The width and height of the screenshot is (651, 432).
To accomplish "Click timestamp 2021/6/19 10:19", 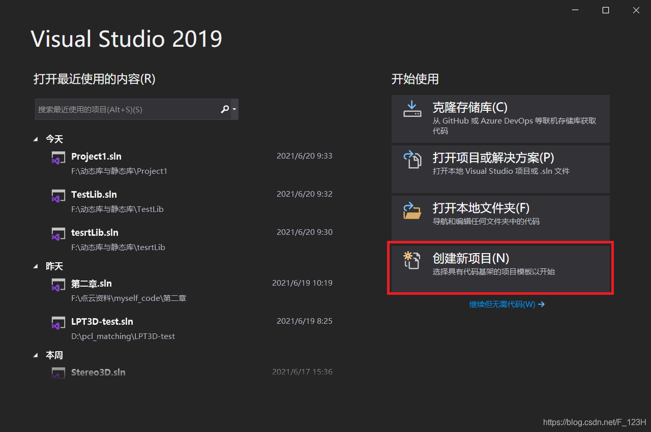I will [x=302, y=283].
